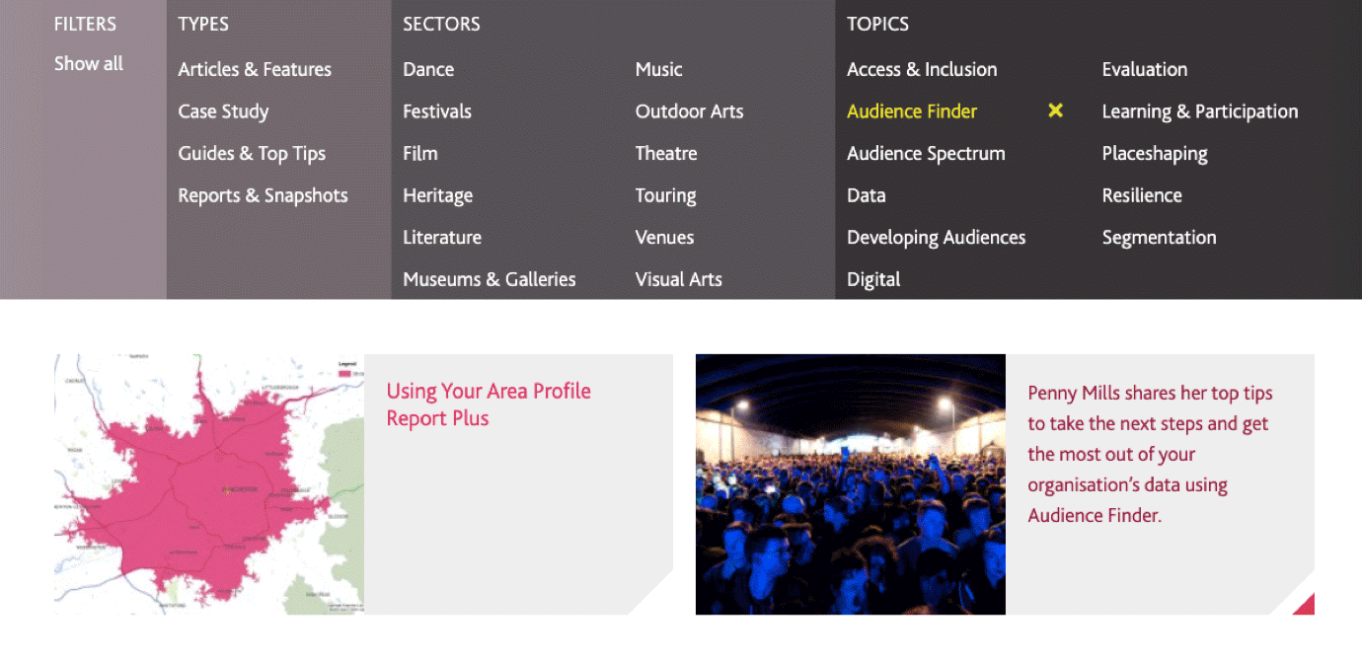Enable the Guides & Top Tips filter

[x=252, y=154]
